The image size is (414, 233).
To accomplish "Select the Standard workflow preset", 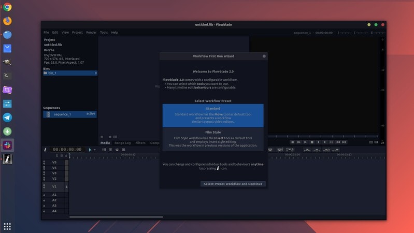I will [213, 115].
